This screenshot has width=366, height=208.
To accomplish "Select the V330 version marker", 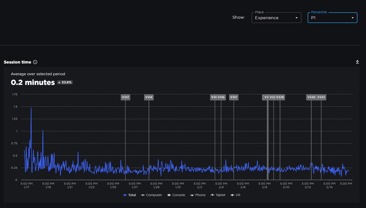I will [311, 97].
